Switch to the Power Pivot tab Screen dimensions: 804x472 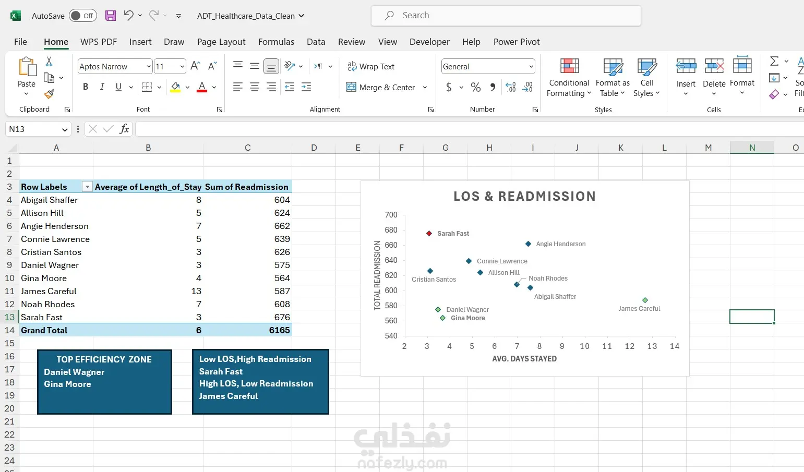coord(517,42)
